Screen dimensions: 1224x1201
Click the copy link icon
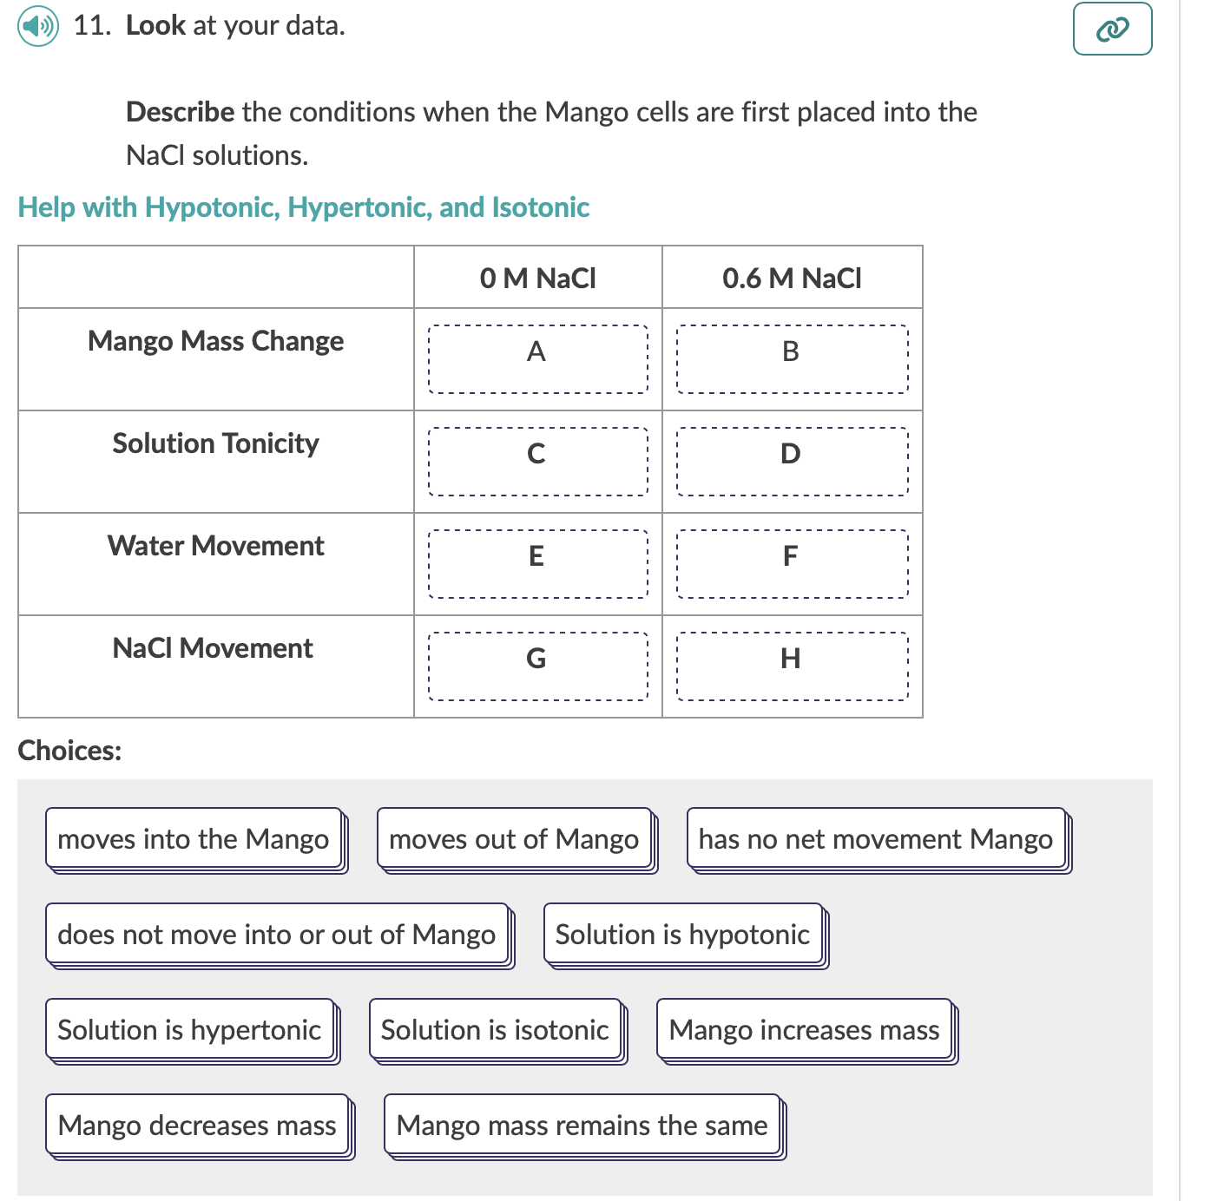1112,28
